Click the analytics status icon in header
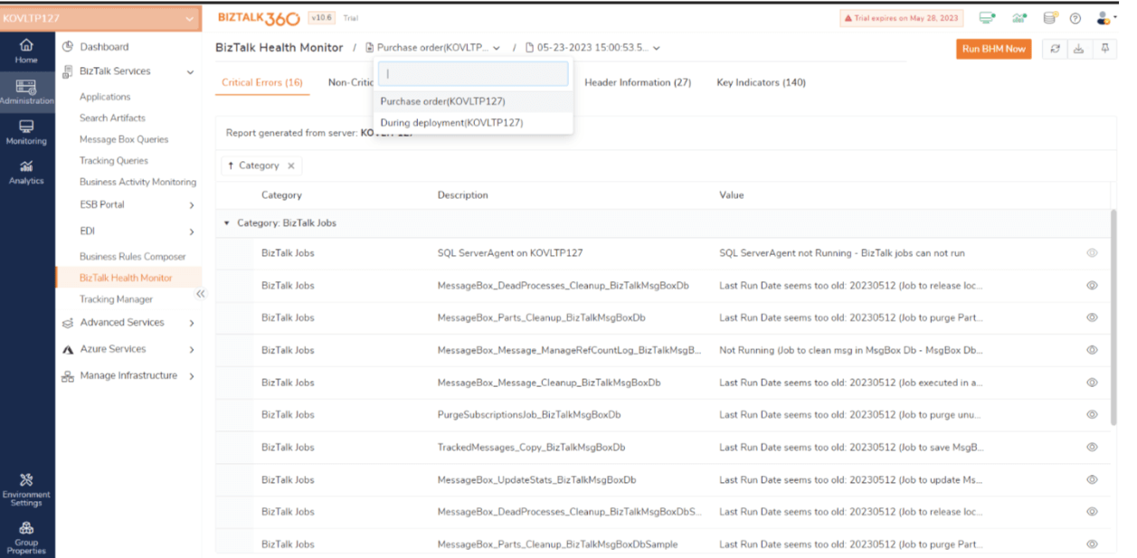The image size is (1137, 558). (1019, 17)
